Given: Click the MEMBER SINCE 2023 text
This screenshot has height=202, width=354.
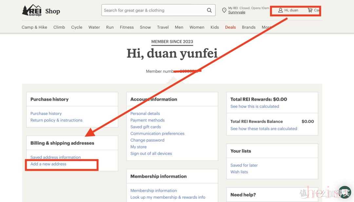Looking at the screenshot, I should click(172, 42).
